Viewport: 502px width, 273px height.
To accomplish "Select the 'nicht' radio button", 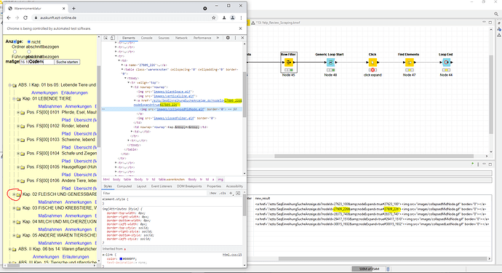I will tap(29, 41).
